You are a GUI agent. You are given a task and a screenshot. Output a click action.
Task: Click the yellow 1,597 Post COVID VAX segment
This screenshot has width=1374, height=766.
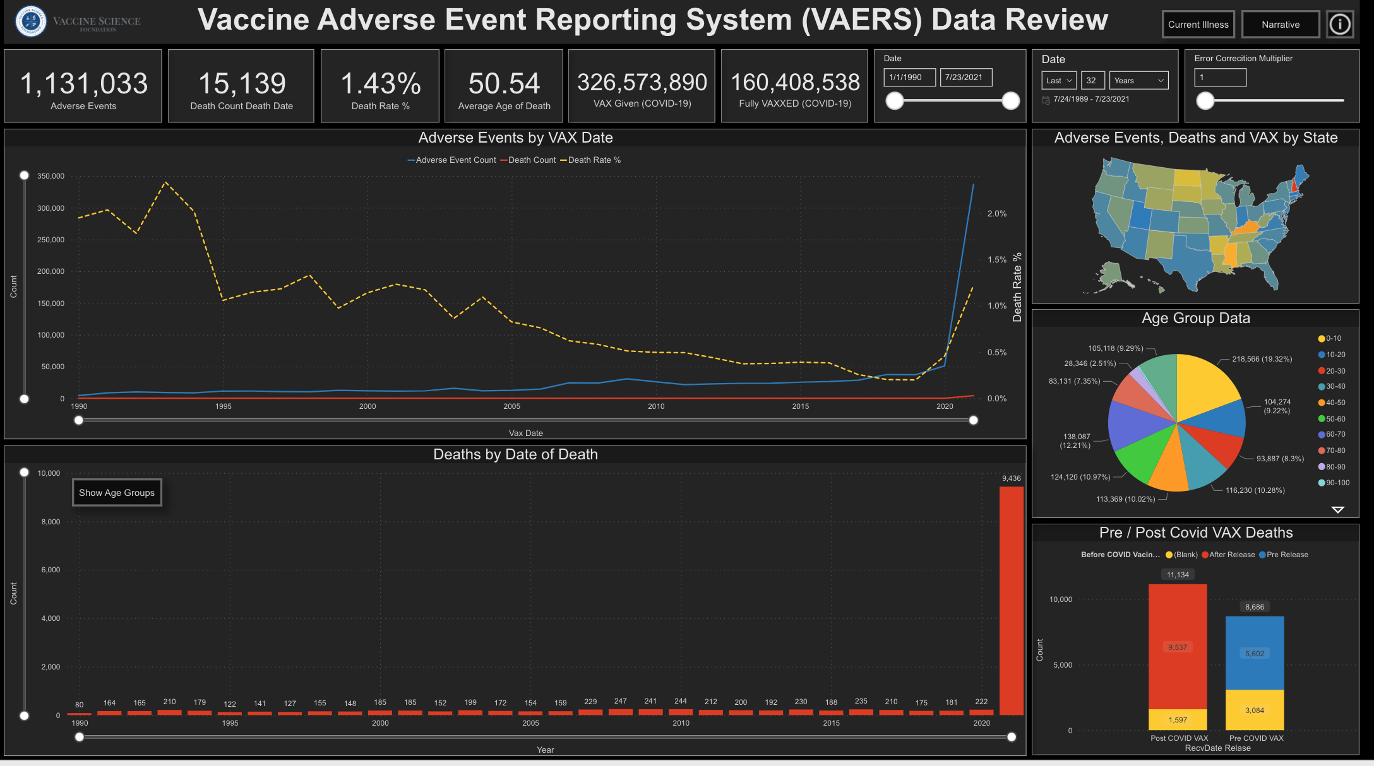(1178, 720)
